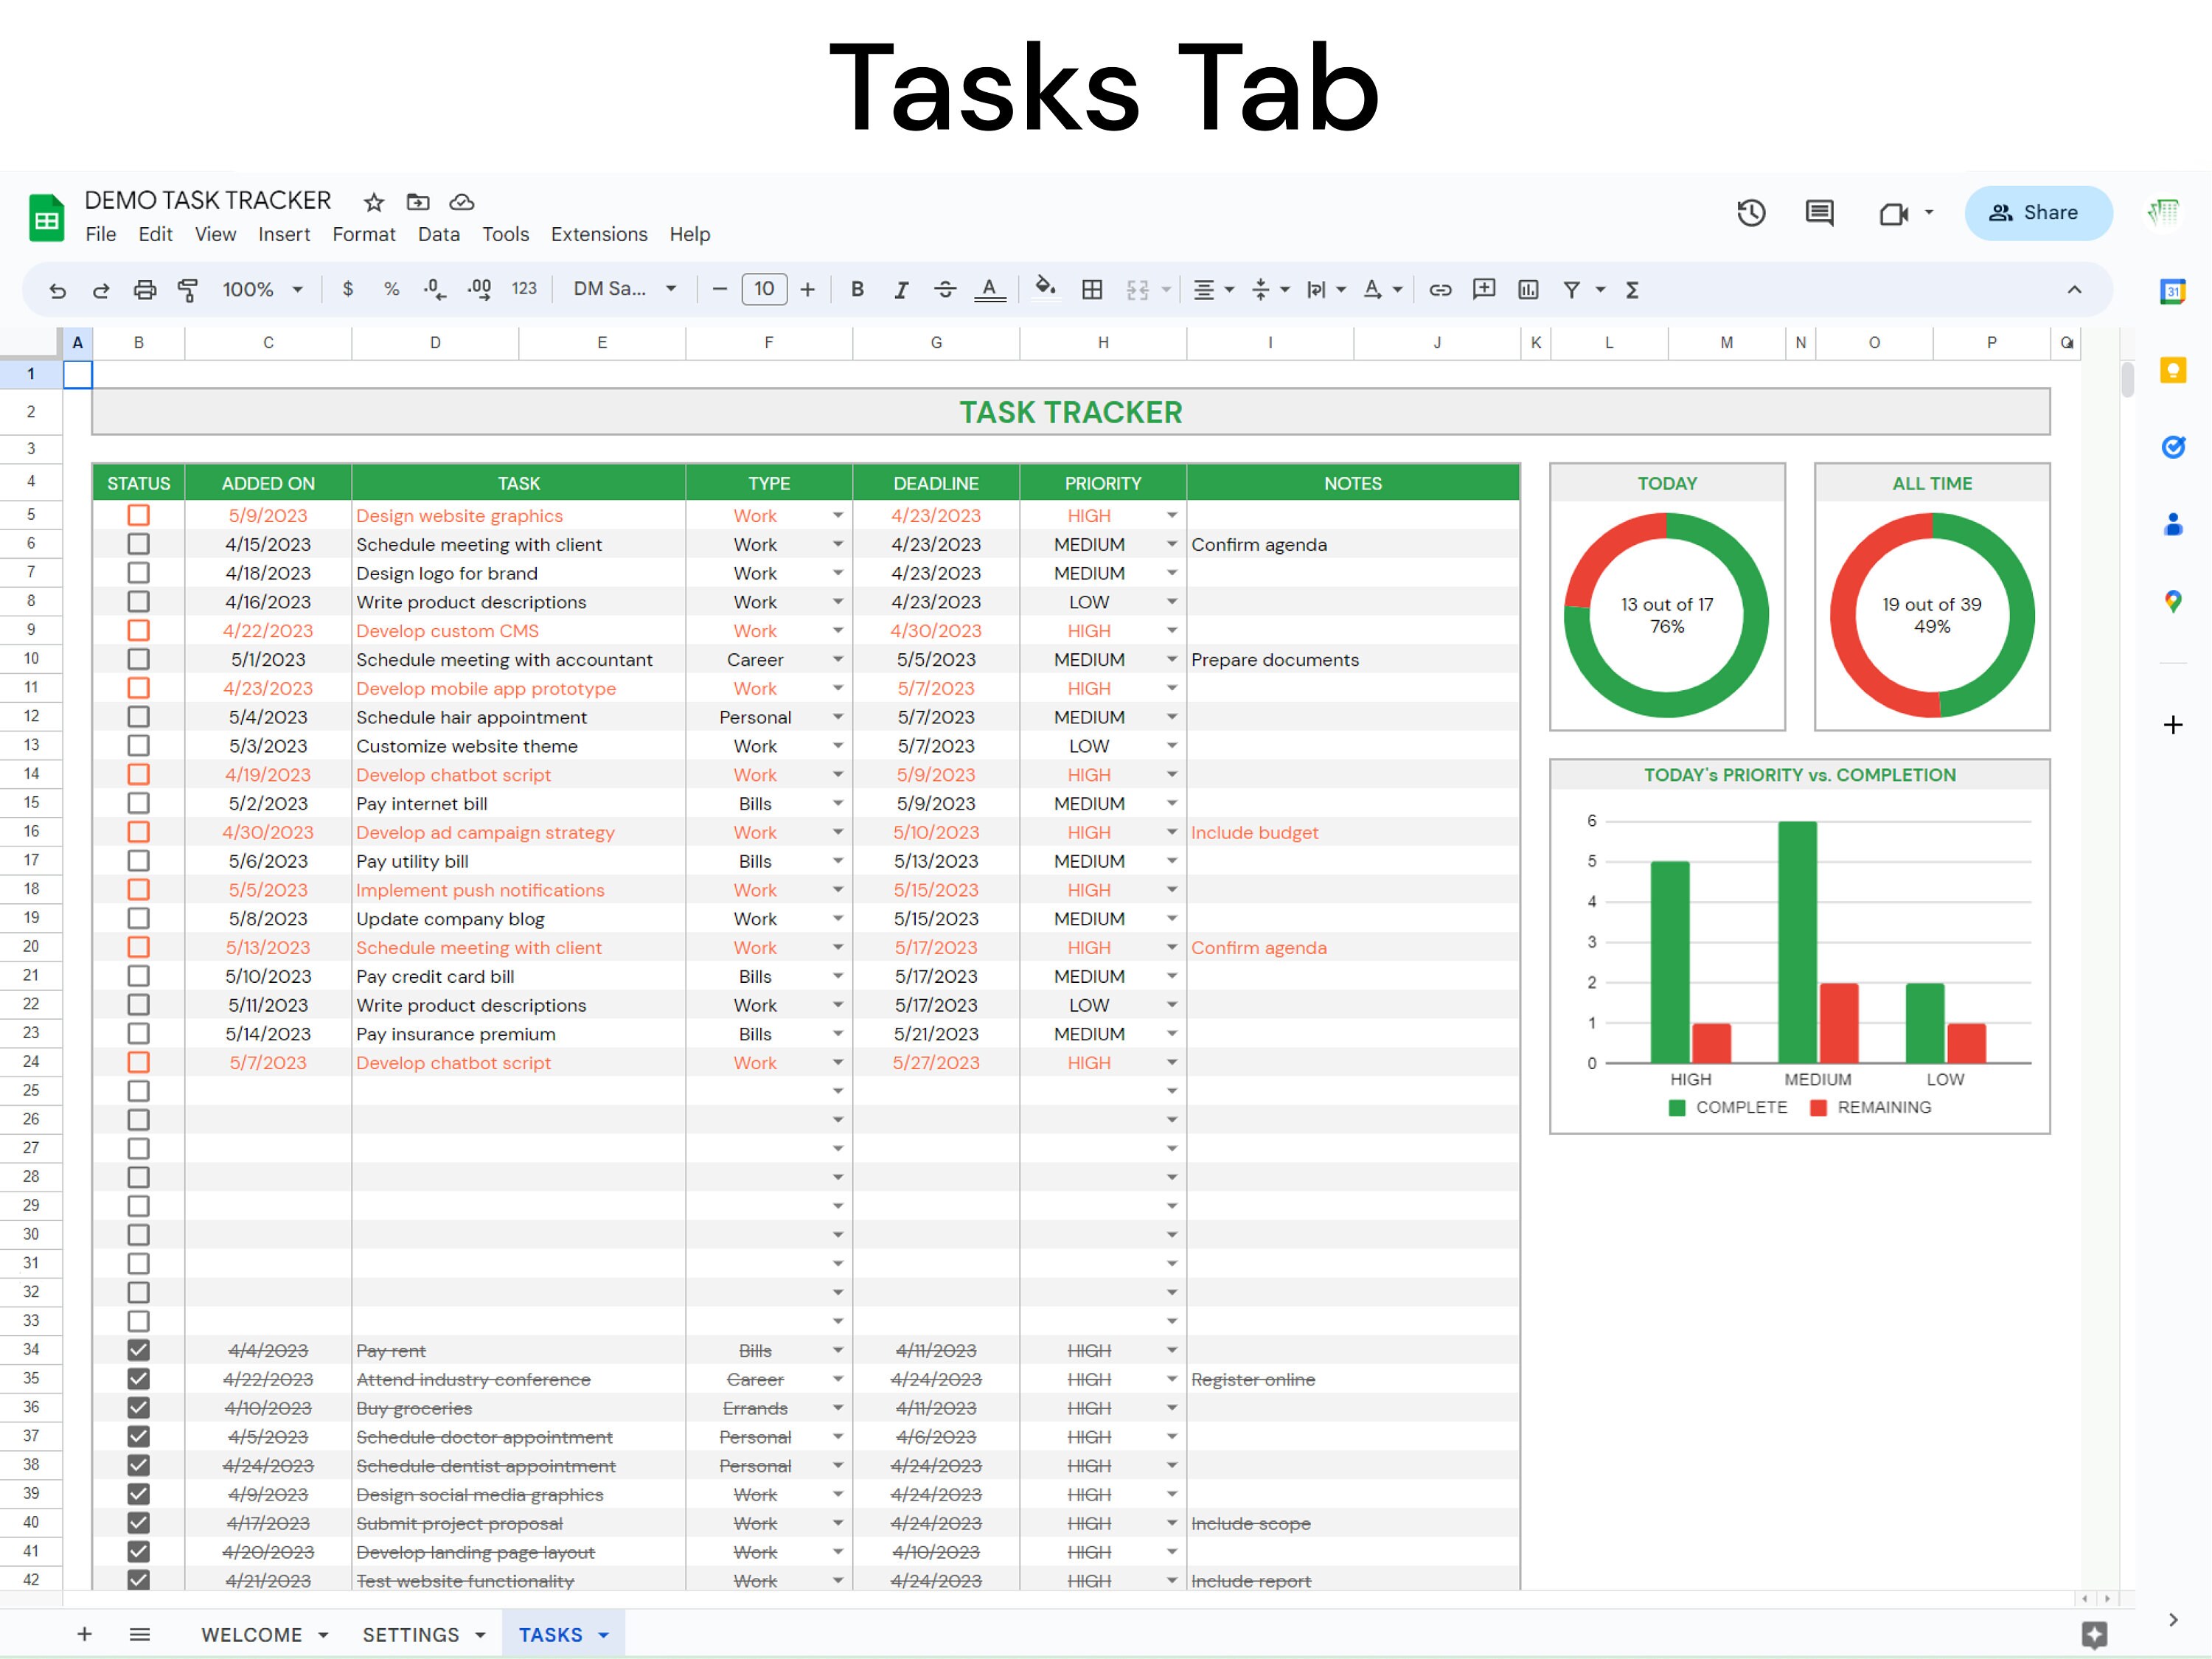The width and height of the screenshot is (2212, 1659).
Task: Switch to the WELCOME tab
Action: point(253,1634)
